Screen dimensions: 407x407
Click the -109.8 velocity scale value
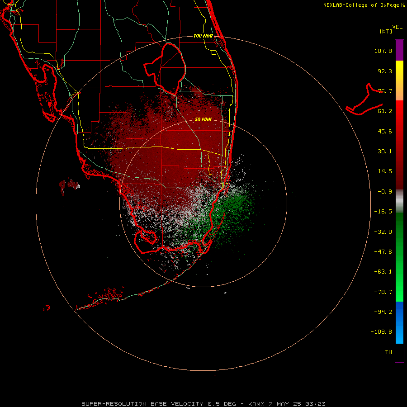coord(381,332)
